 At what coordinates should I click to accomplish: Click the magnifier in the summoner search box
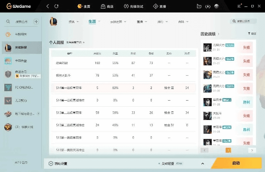pos(234,21)
